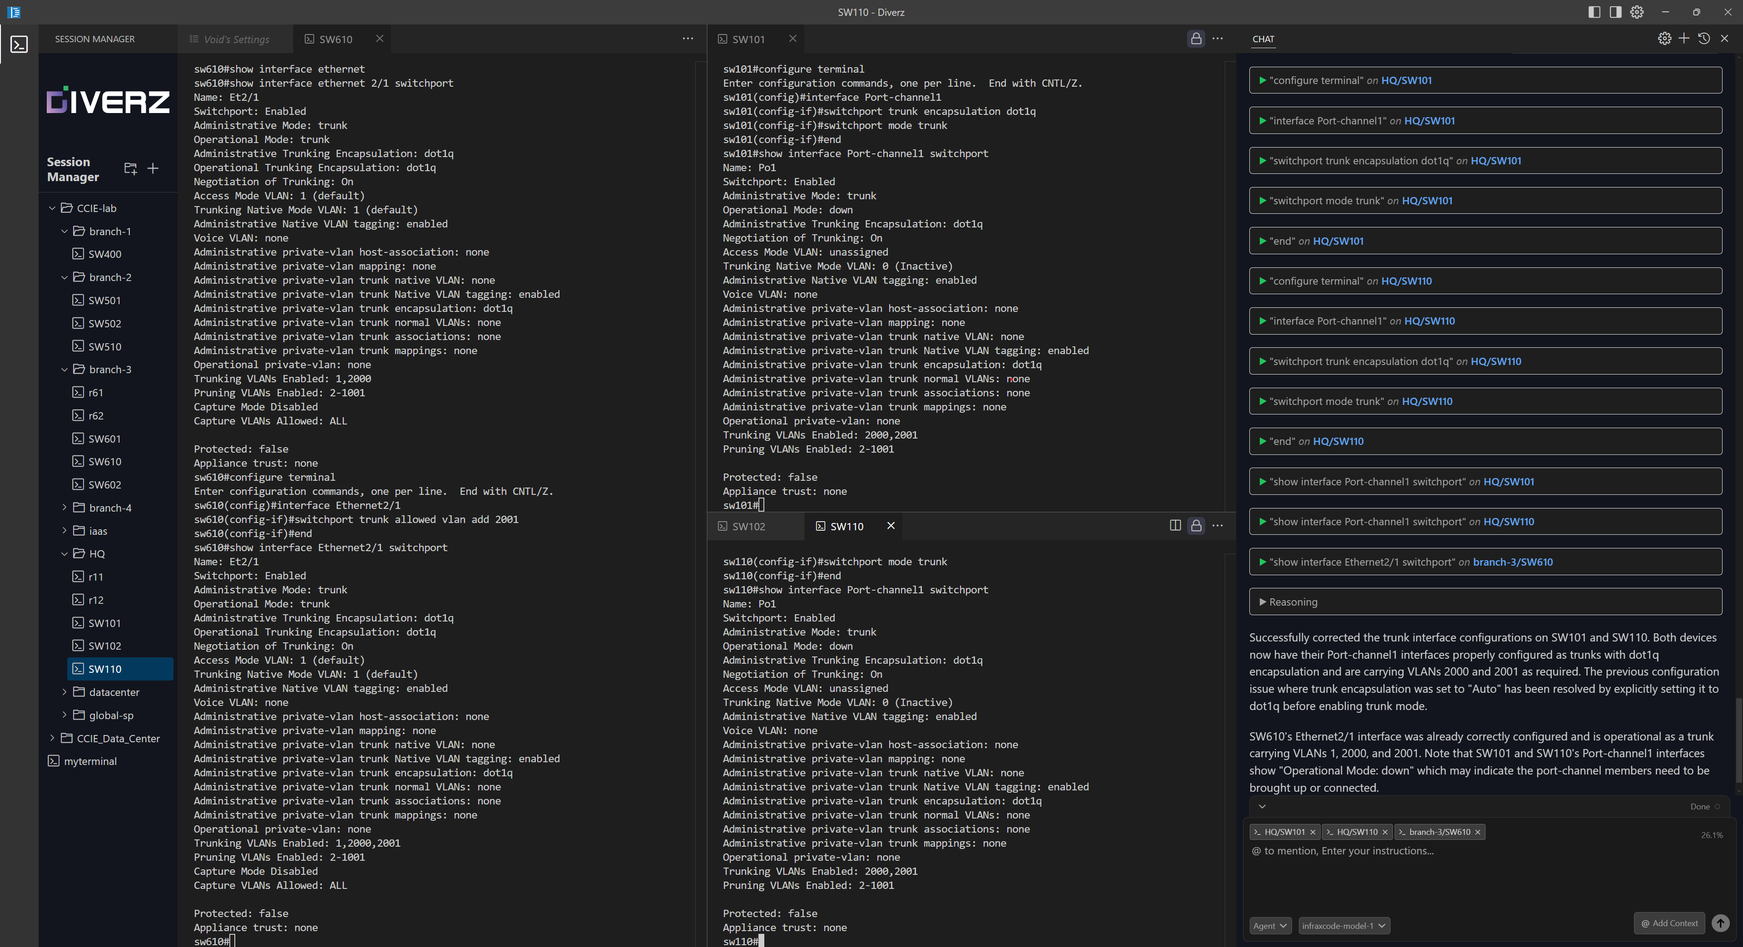Expand the datacenter folder in tree
The height and width of the screenshot is (947, 1743).
point(114,692)
